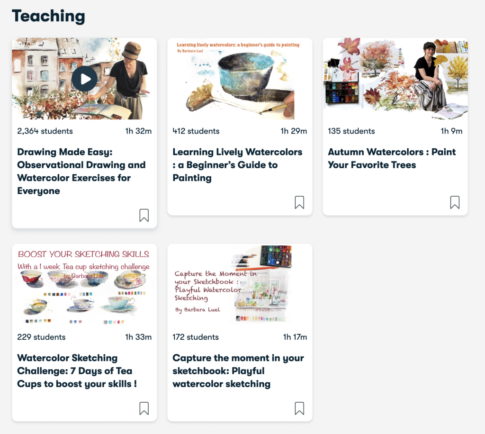This screenshot has height=434, width=485.
Task: Click the 2,364 students count
Action: coord(45,131)
